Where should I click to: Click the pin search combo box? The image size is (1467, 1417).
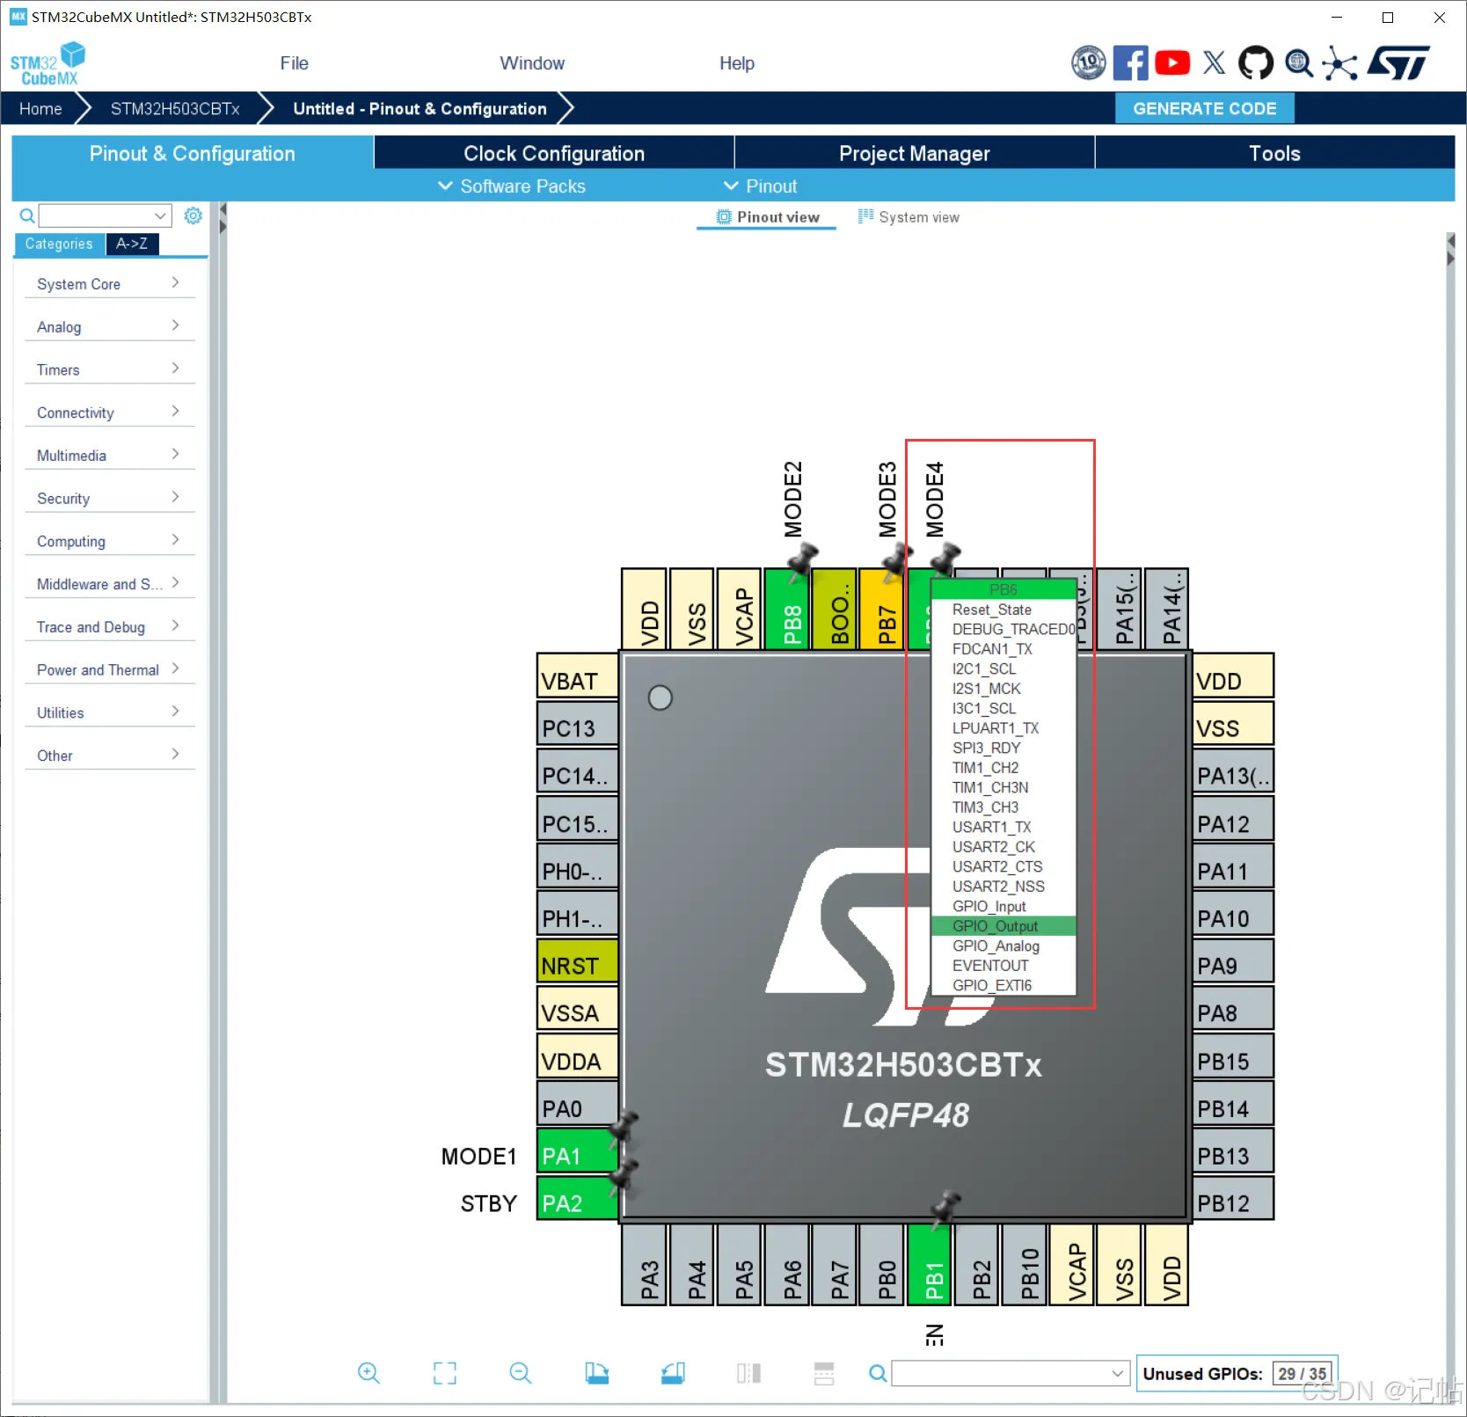(1011, 1373)
